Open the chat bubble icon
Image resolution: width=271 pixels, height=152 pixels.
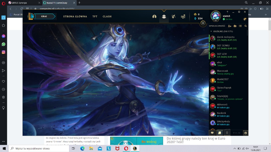pos(212,133)
